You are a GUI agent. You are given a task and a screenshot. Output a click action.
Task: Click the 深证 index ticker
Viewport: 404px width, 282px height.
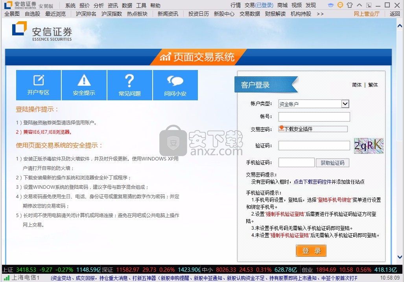coord(151,270)
